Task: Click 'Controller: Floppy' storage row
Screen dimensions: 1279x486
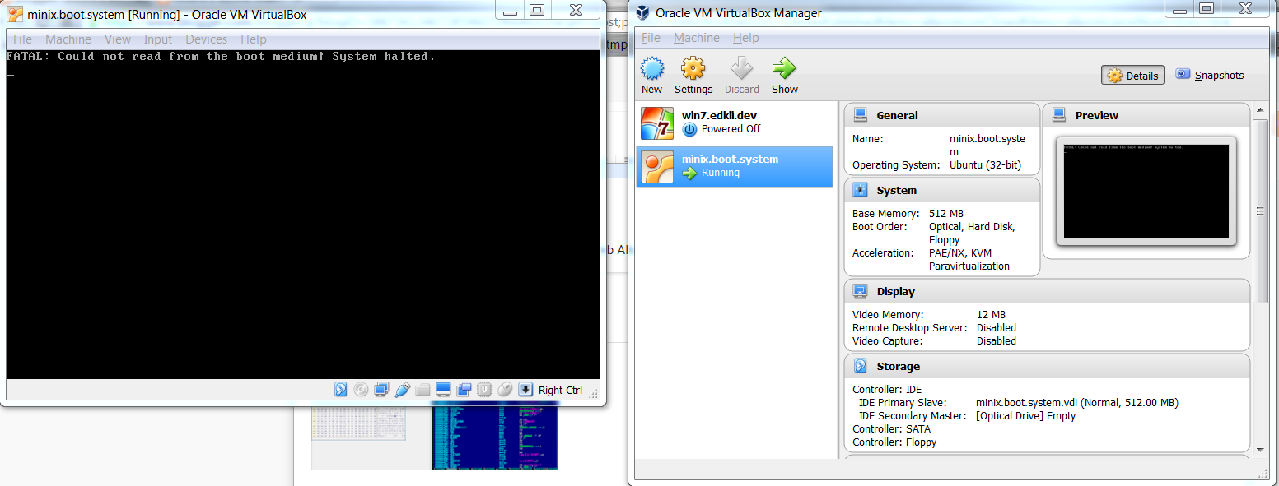Action: (894, 442)
